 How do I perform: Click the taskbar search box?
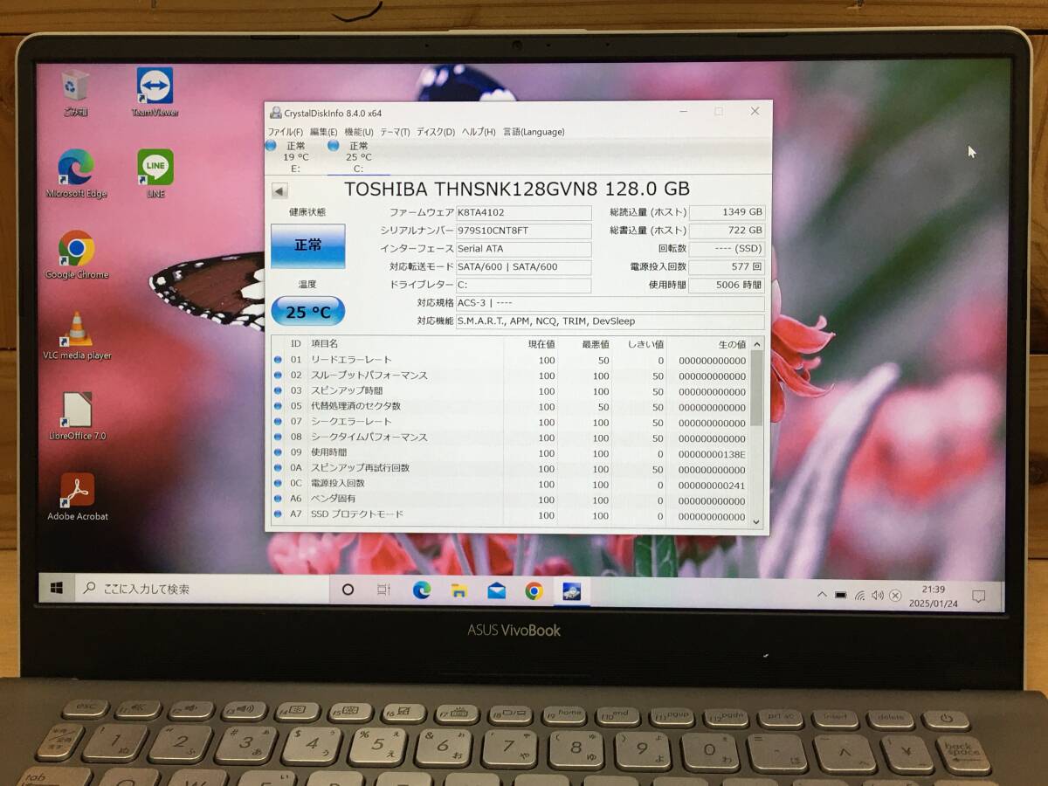[x=202, y=589]
